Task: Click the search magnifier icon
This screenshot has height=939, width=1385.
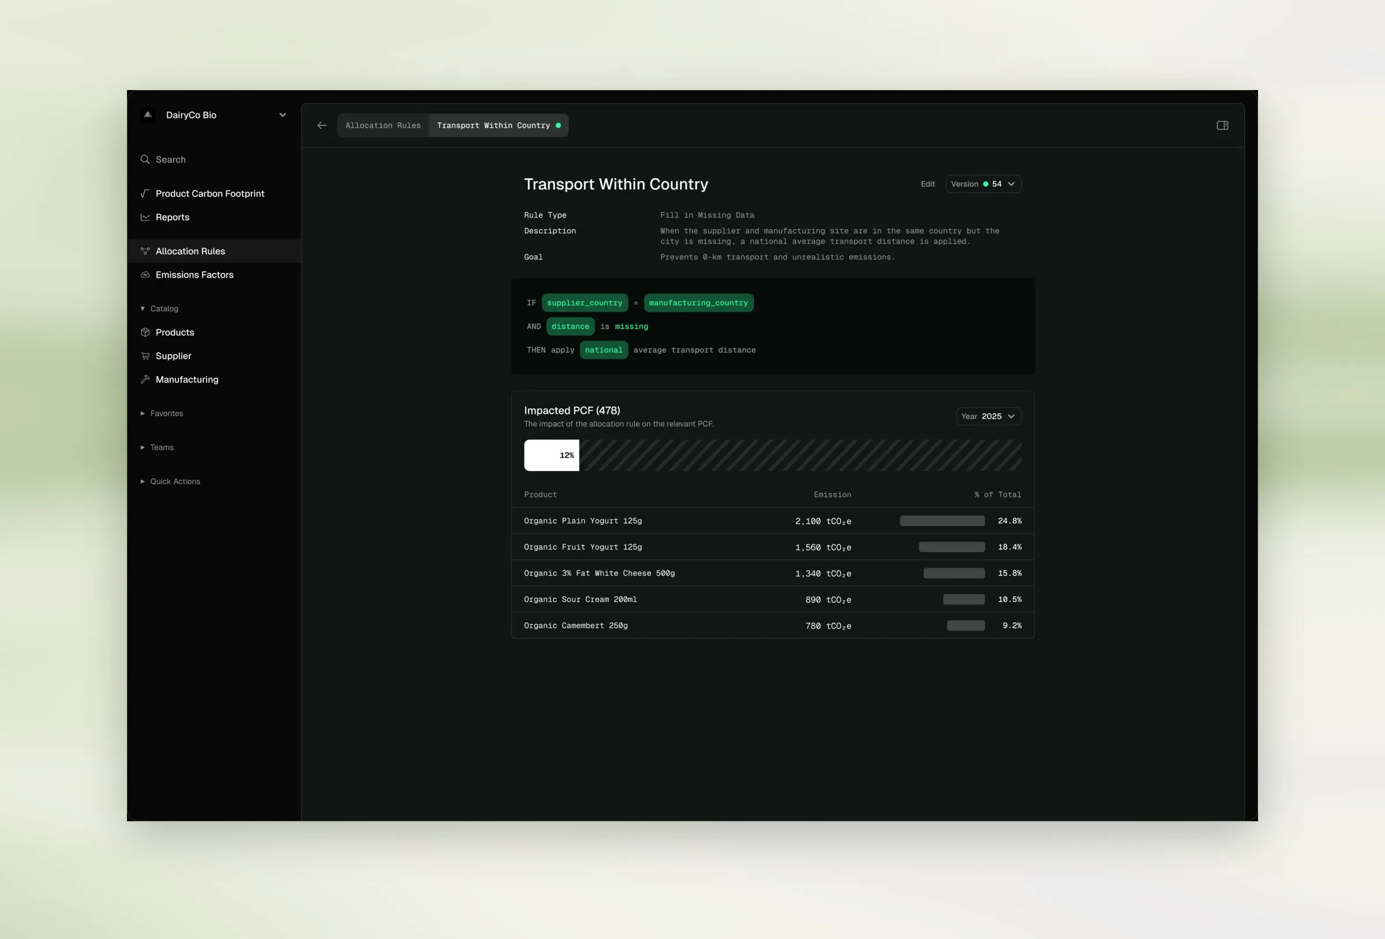Action: click(145, 159)
